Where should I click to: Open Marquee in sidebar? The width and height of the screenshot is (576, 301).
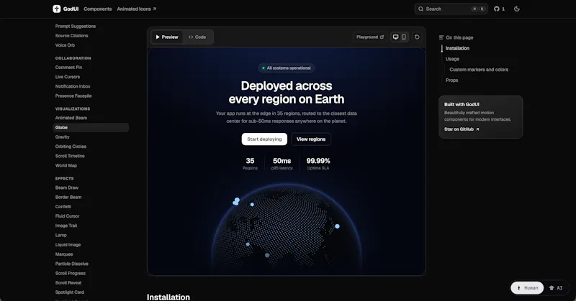click(x=64, y=254)
